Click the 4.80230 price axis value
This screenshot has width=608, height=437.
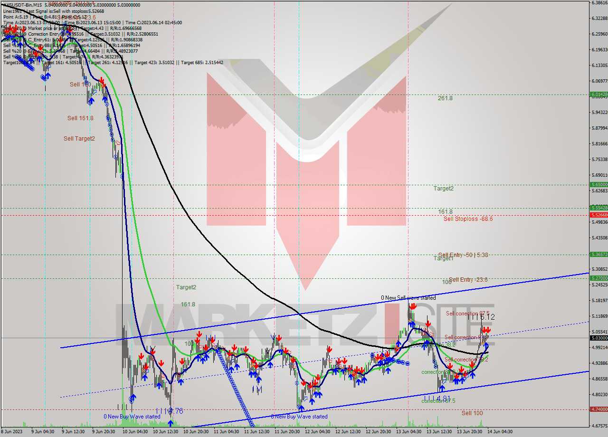point(599,394)
